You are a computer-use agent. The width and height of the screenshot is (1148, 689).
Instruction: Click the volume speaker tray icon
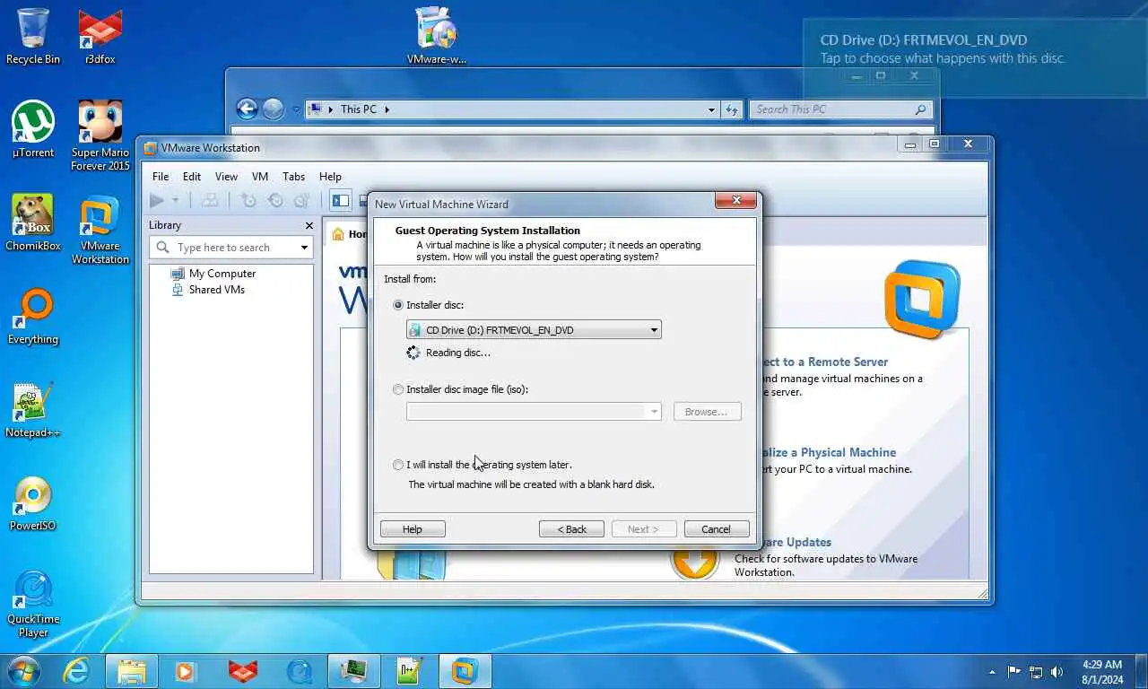[x=1057, y=672]
